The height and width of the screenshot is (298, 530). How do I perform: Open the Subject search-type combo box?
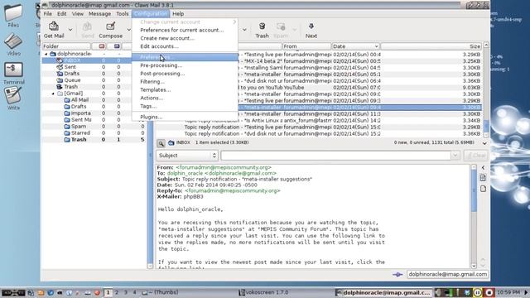[x=186, y=156]
